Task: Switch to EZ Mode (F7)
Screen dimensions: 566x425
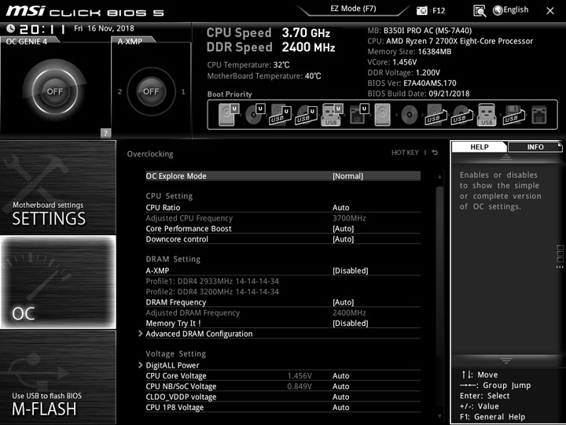Action: tap(353, 9)
